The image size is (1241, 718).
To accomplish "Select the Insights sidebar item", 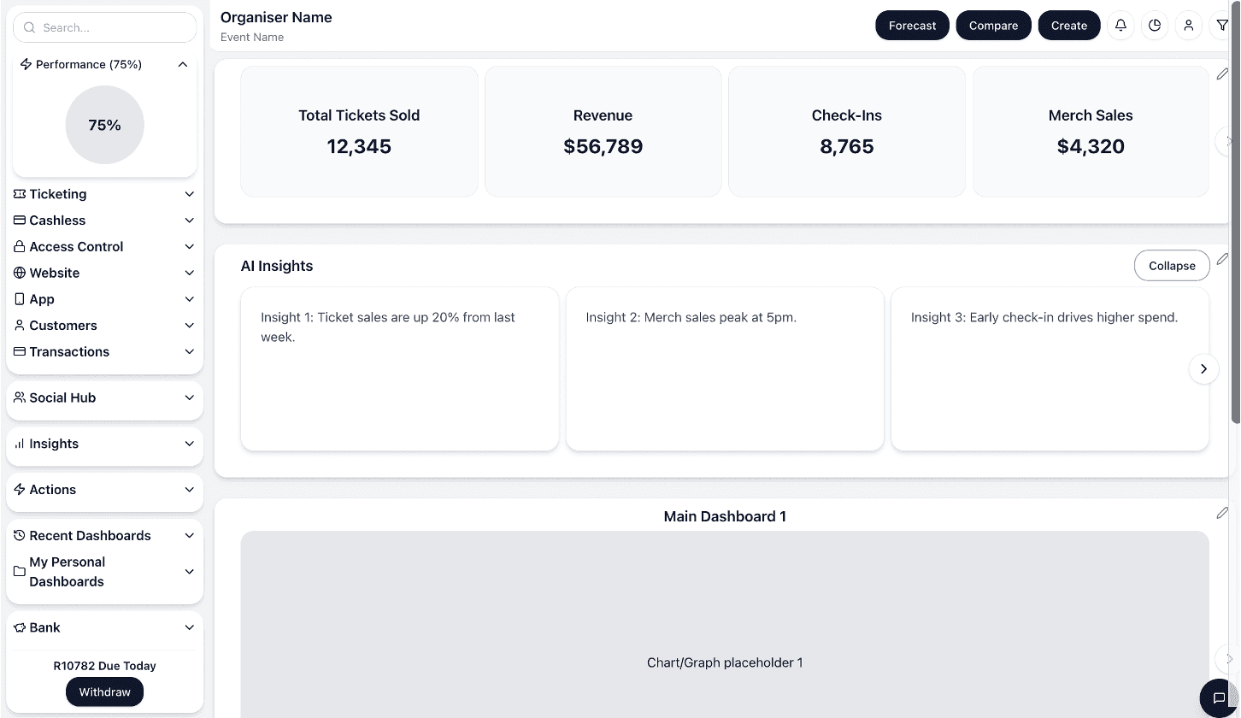I will pos(104,444).
